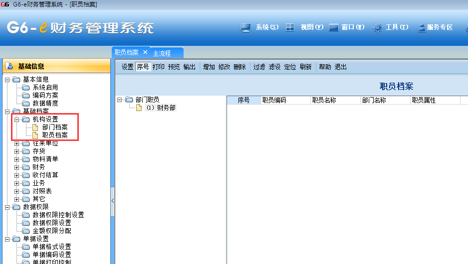Image resolution: width=468 pixels, height=264 pixels.
Task: Click the 系统(S) monitor icon
Action: (x=245, y=28)
